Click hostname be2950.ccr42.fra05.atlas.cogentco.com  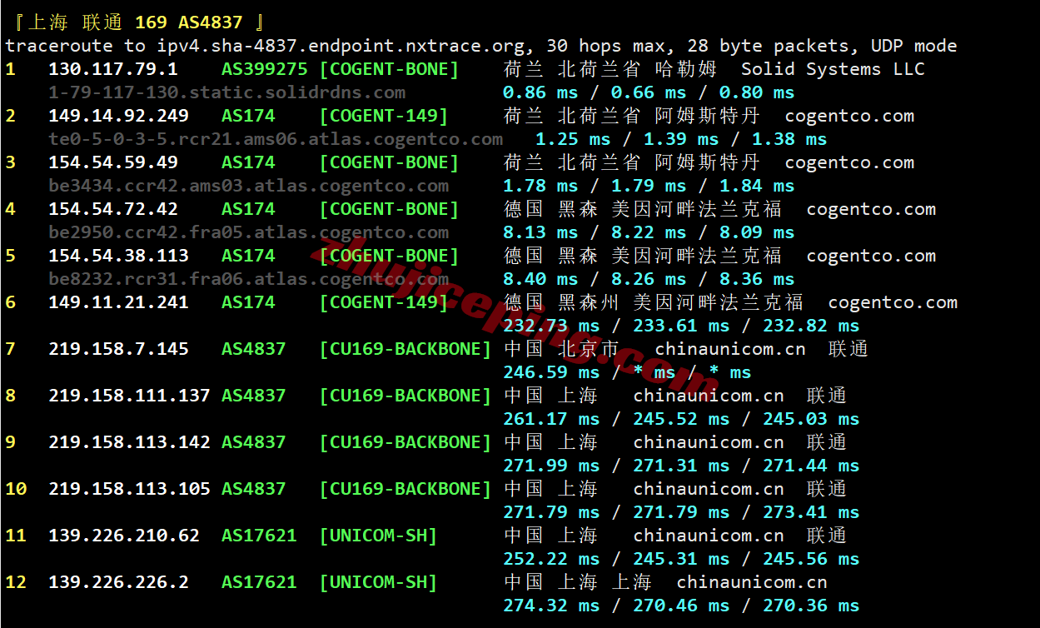click(248, 232)
